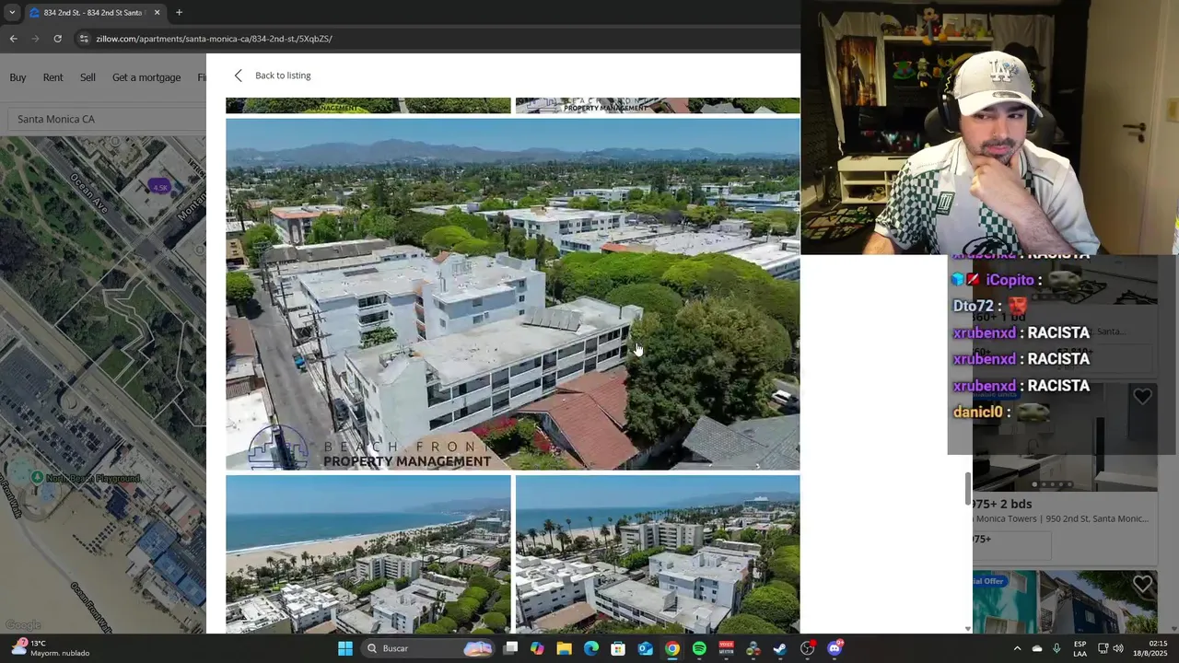This screenshot has height=663, width=1179.
Task: Open Discord from the taskbar
Action: coord(835,648)
